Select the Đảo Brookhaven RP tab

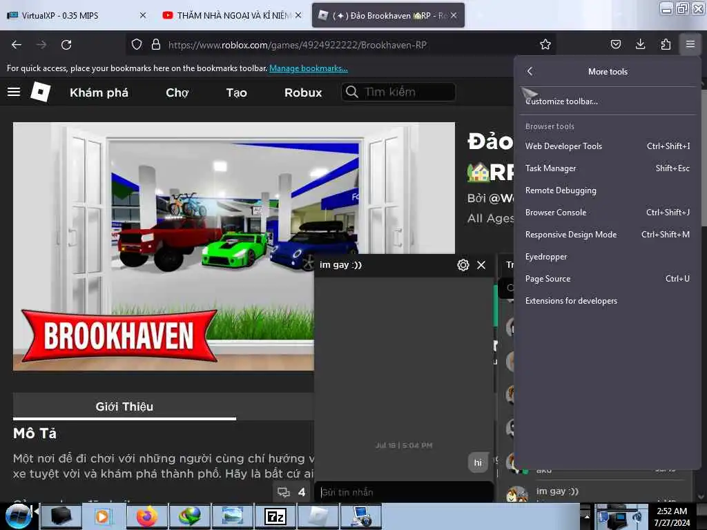(x=388, y=15)
